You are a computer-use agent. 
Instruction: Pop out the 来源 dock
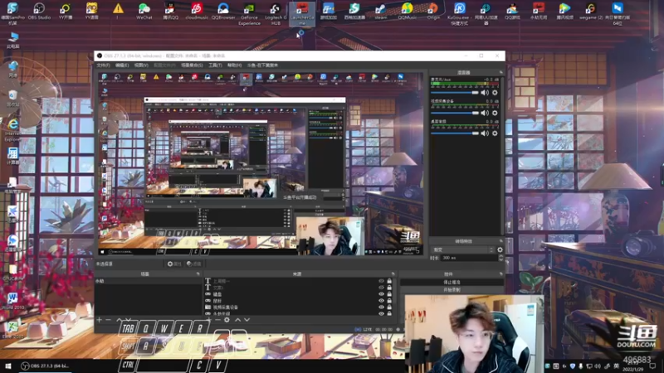coord(393,274)
